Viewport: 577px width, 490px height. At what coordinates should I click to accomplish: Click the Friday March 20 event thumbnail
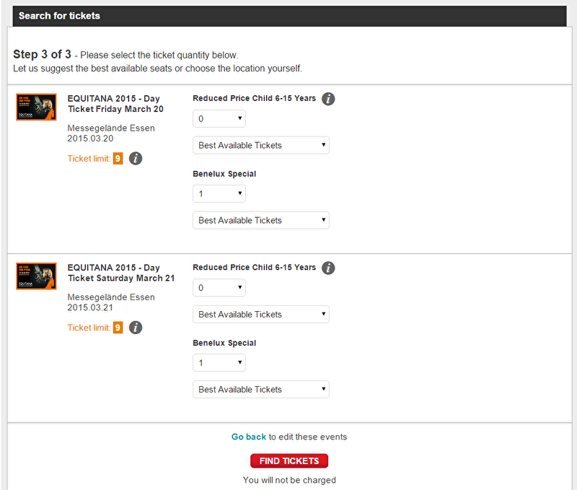36,107
